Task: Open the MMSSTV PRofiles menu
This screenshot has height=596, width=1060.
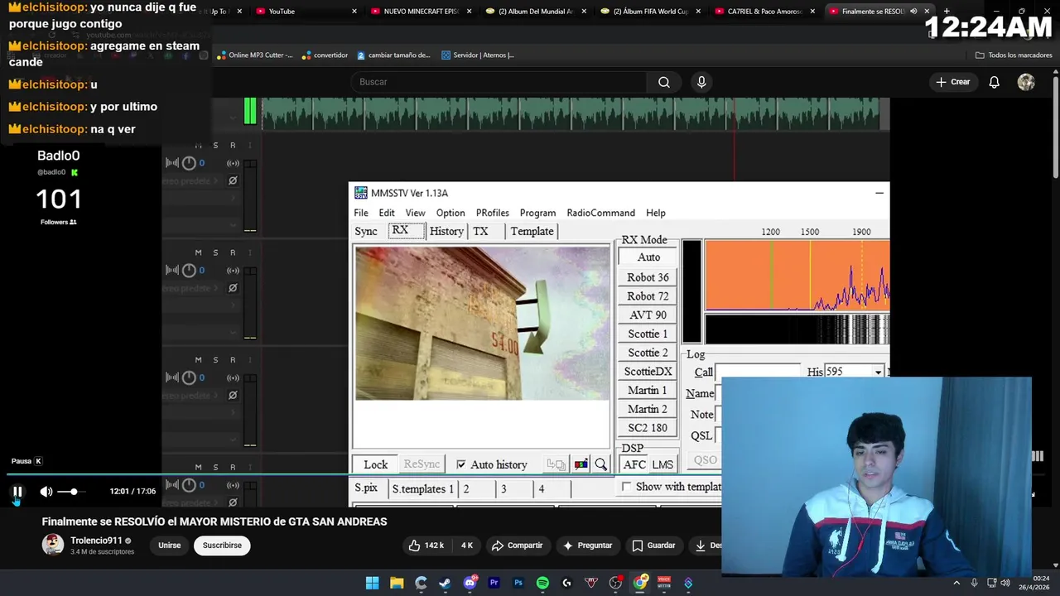Action: pos(492,213)
